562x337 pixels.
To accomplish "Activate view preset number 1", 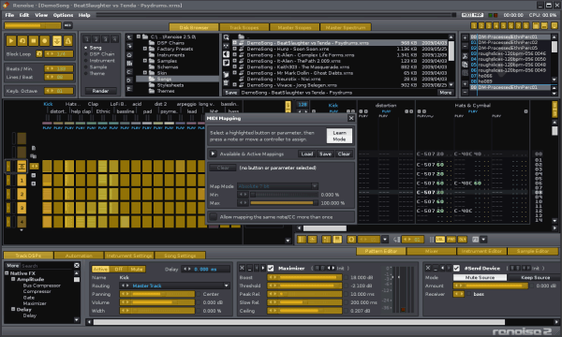I will pos(474,26).
